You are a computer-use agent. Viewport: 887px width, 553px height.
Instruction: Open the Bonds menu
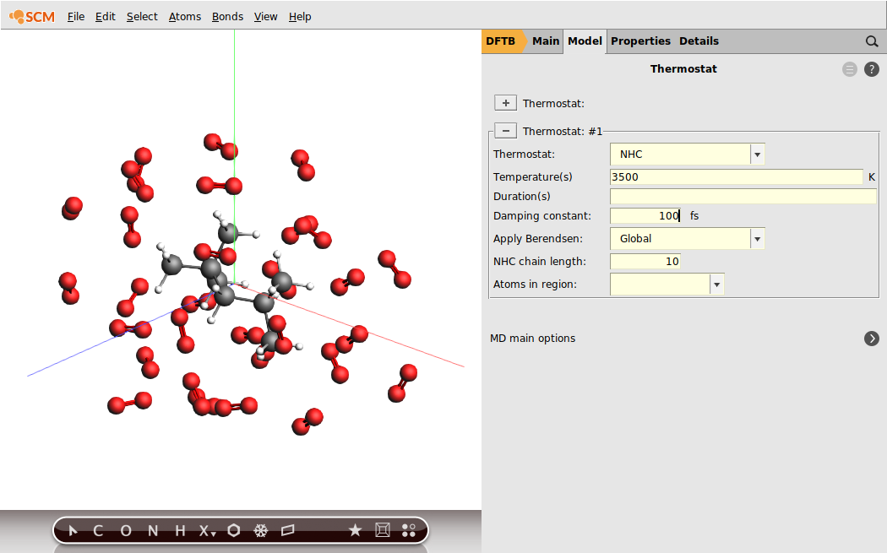coord(227,17)
